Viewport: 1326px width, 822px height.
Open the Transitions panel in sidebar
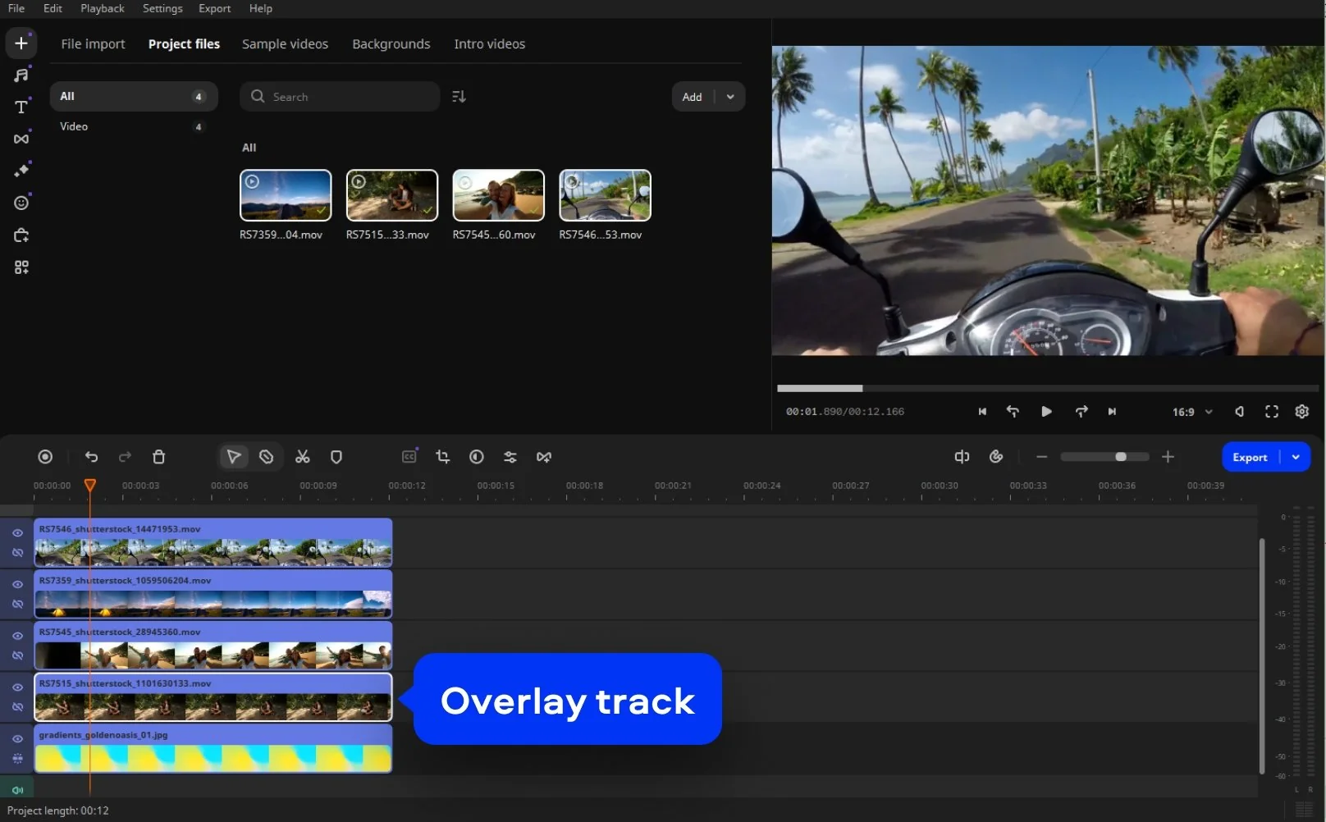[21, 139]
